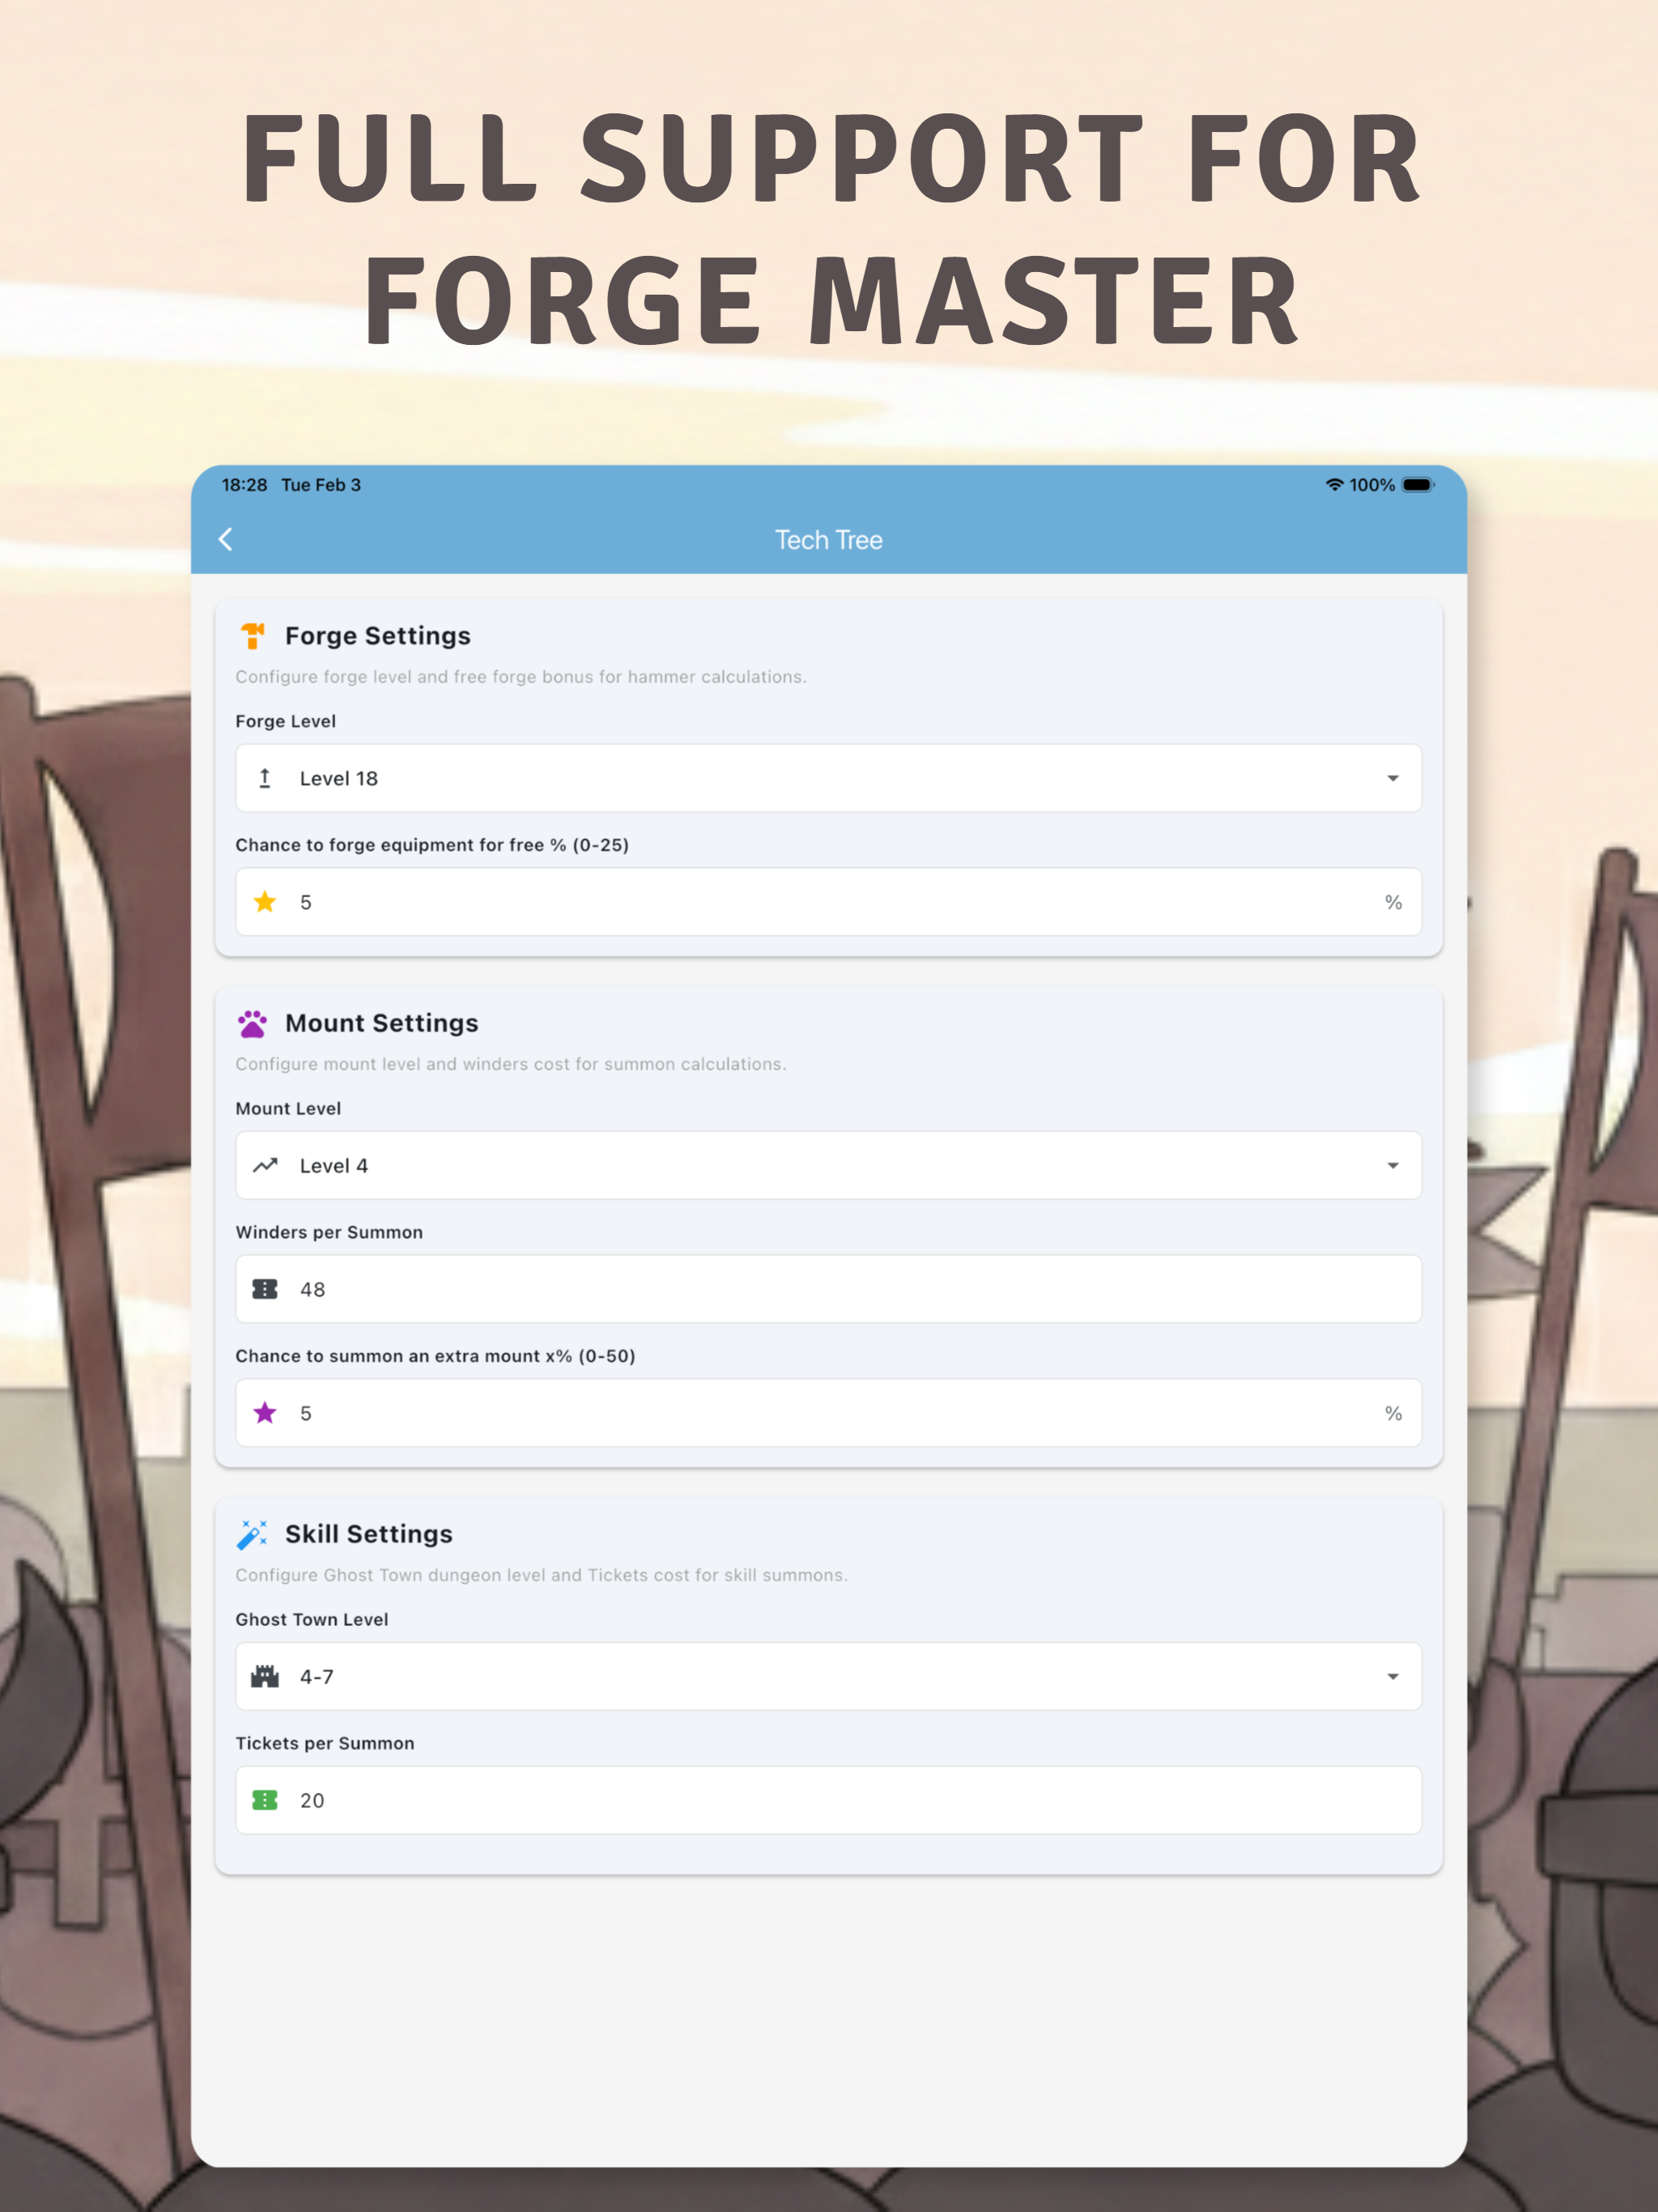Tap the 18:28 clock in status bar

click(x=245, y=485)
